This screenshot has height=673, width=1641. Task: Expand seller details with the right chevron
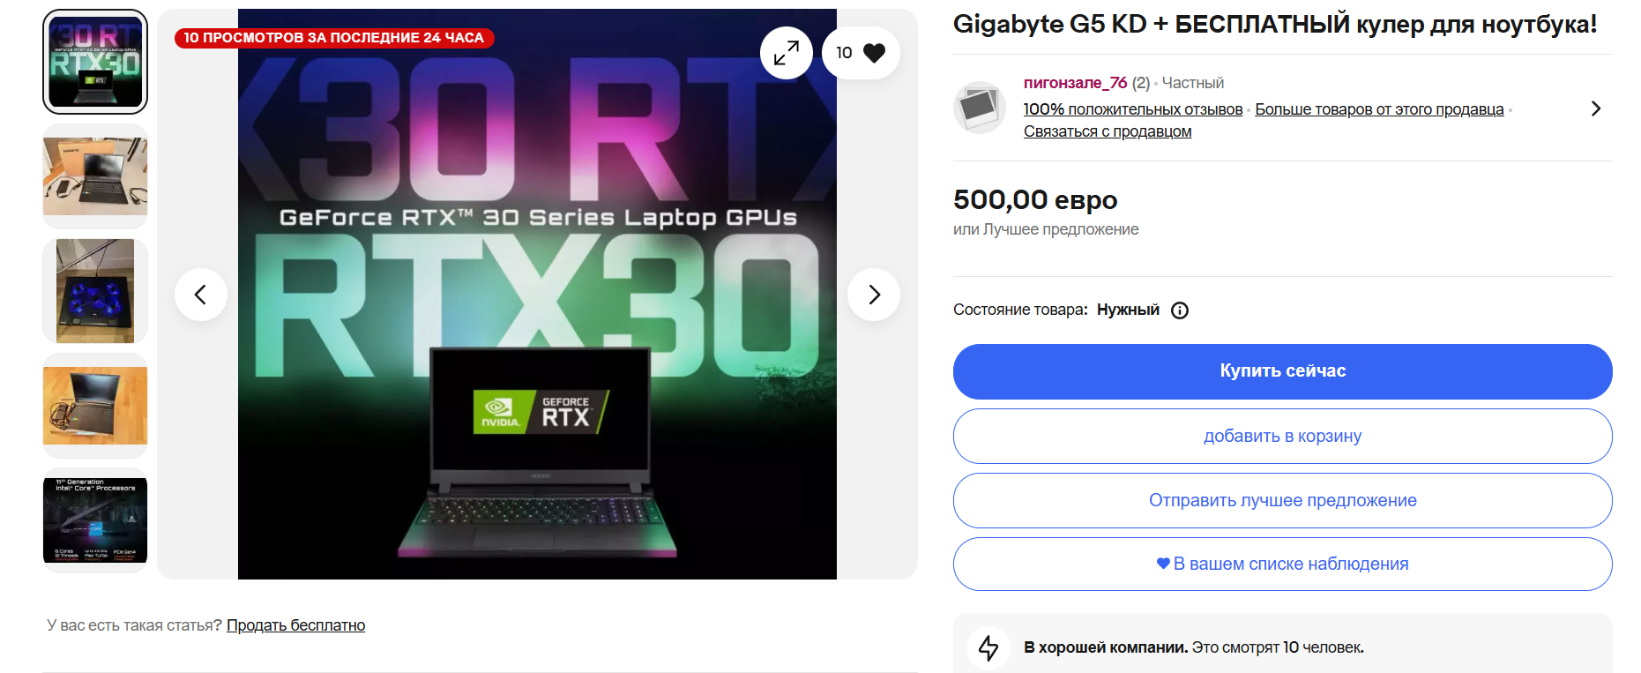coord(1595,108)
